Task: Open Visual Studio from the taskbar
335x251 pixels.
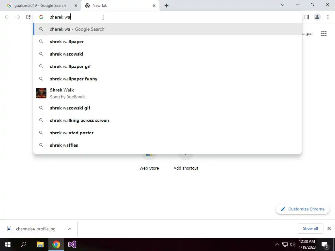Action: tap(72, 244)
